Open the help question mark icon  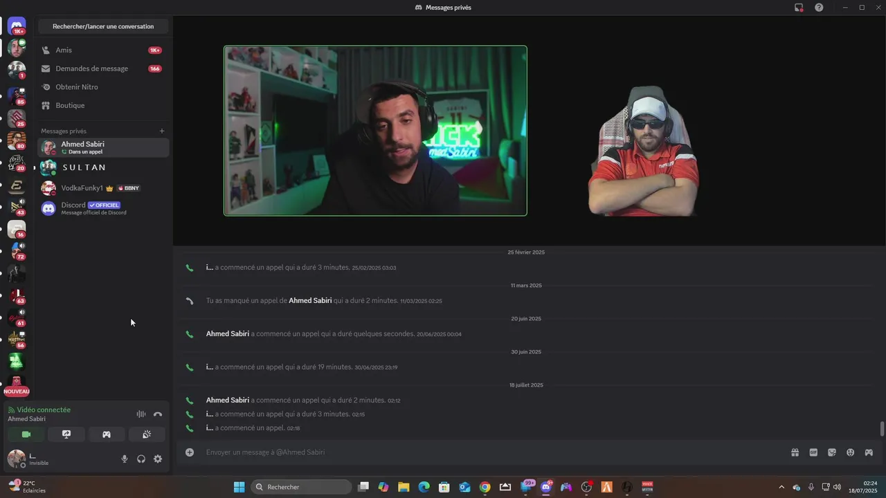point(819,8)
